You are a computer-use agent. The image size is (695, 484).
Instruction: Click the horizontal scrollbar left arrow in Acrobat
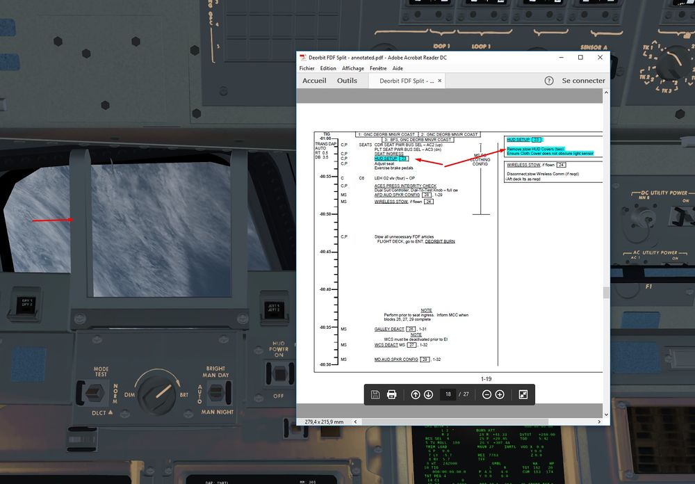355,422
